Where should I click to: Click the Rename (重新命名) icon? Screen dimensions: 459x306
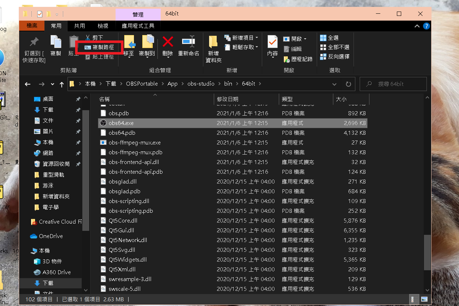[188, 42]
